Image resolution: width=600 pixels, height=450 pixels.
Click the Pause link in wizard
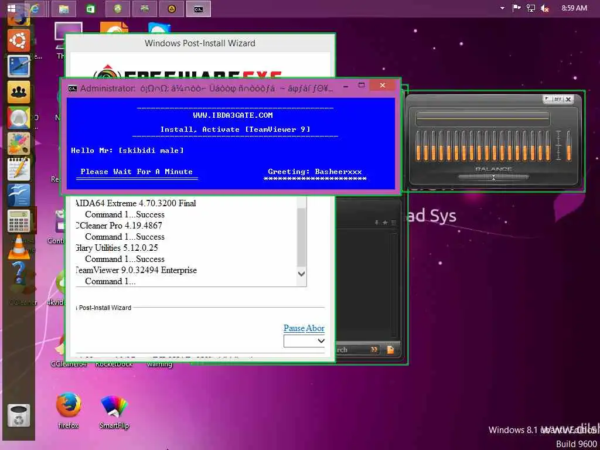[294, 328]
